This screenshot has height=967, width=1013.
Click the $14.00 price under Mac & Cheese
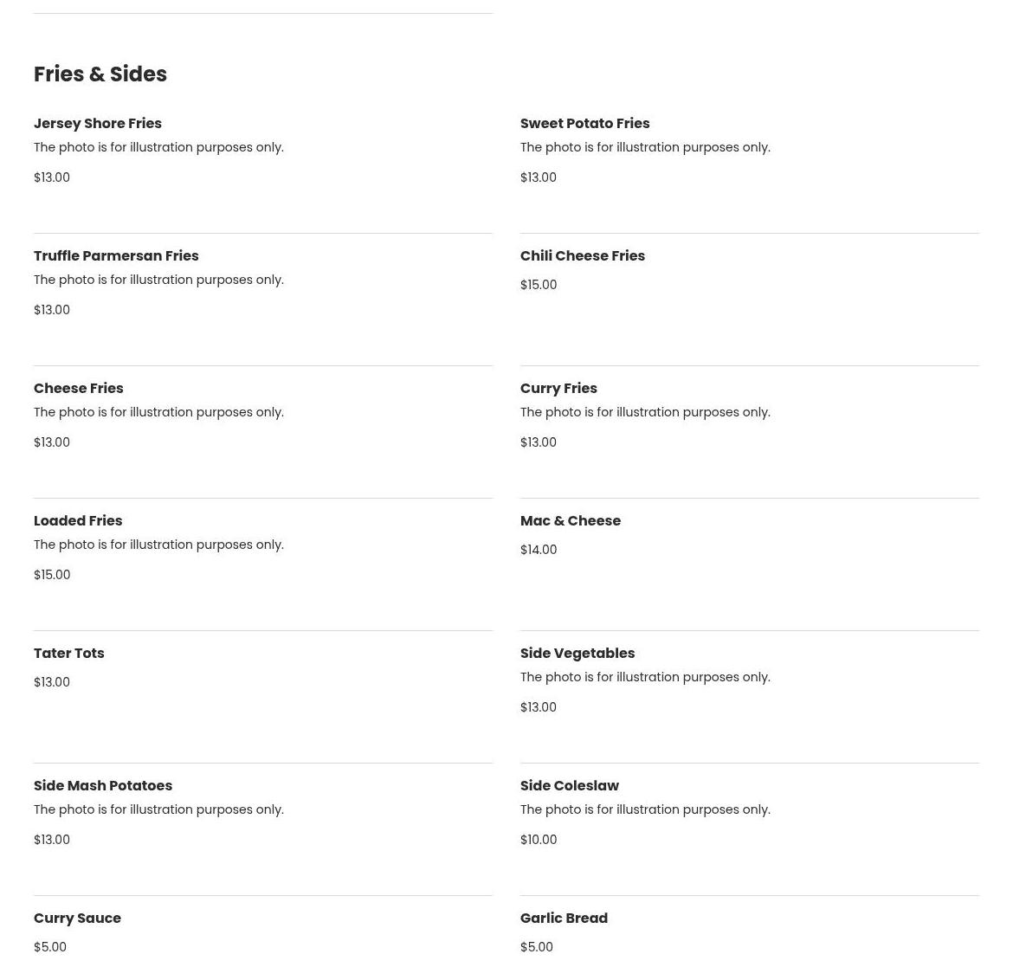tap(539, 550)
